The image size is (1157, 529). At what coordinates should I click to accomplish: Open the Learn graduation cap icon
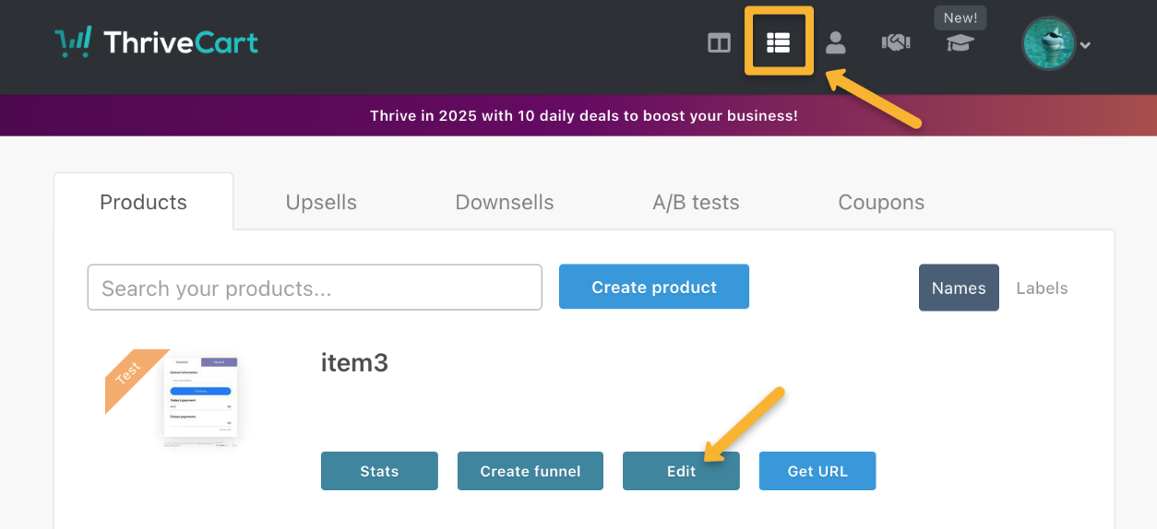click(960, 43)
